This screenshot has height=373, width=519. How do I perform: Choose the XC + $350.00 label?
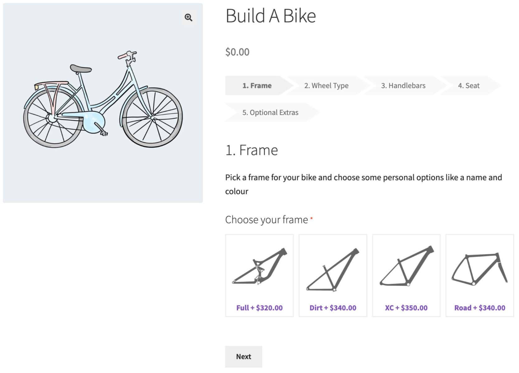(406, 308)
